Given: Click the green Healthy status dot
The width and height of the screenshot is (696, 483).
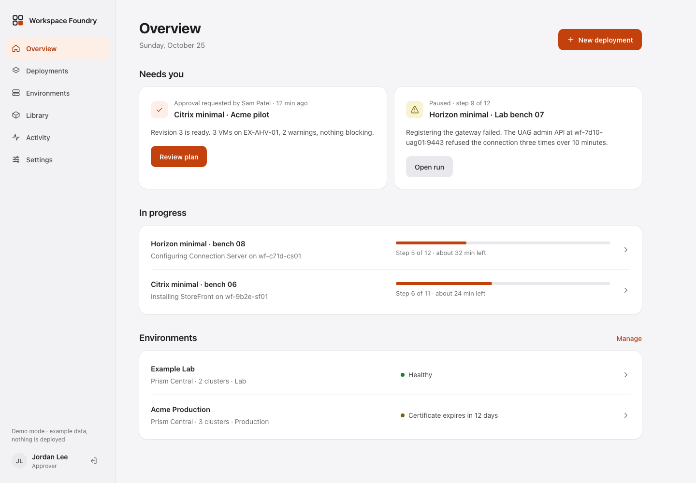Looking at the screenshot, I should pyautogui.click(x=403, y=375).
